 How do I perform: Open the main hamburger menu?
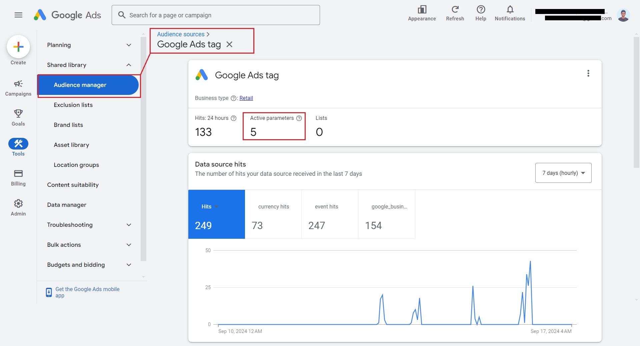pyautogui.click(x=18, y=15)
